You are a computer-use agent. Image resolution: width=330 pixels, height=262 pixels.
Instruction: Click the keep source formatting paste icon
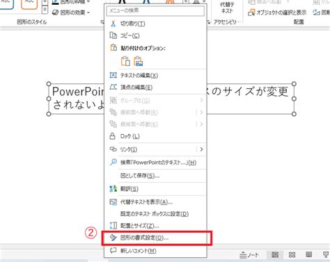pos(125,61)
